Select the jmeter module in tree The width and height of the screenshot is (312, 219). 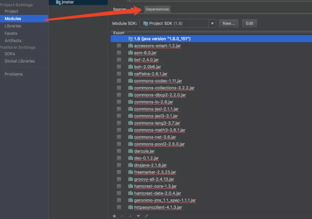point(68,2)
